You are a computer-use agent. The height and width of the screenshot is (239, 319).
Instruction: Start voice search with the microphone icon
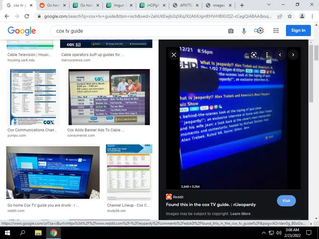click(244, 31)
